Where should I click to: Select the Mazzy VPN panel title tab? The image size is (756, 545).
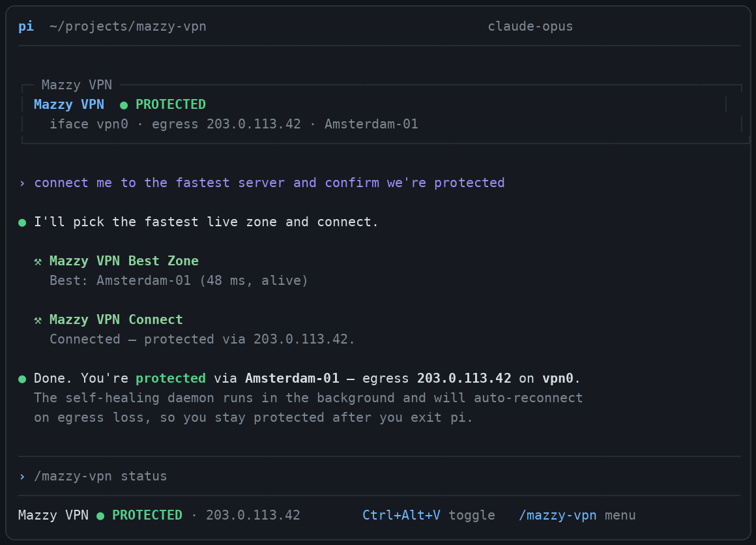[77, 85]
